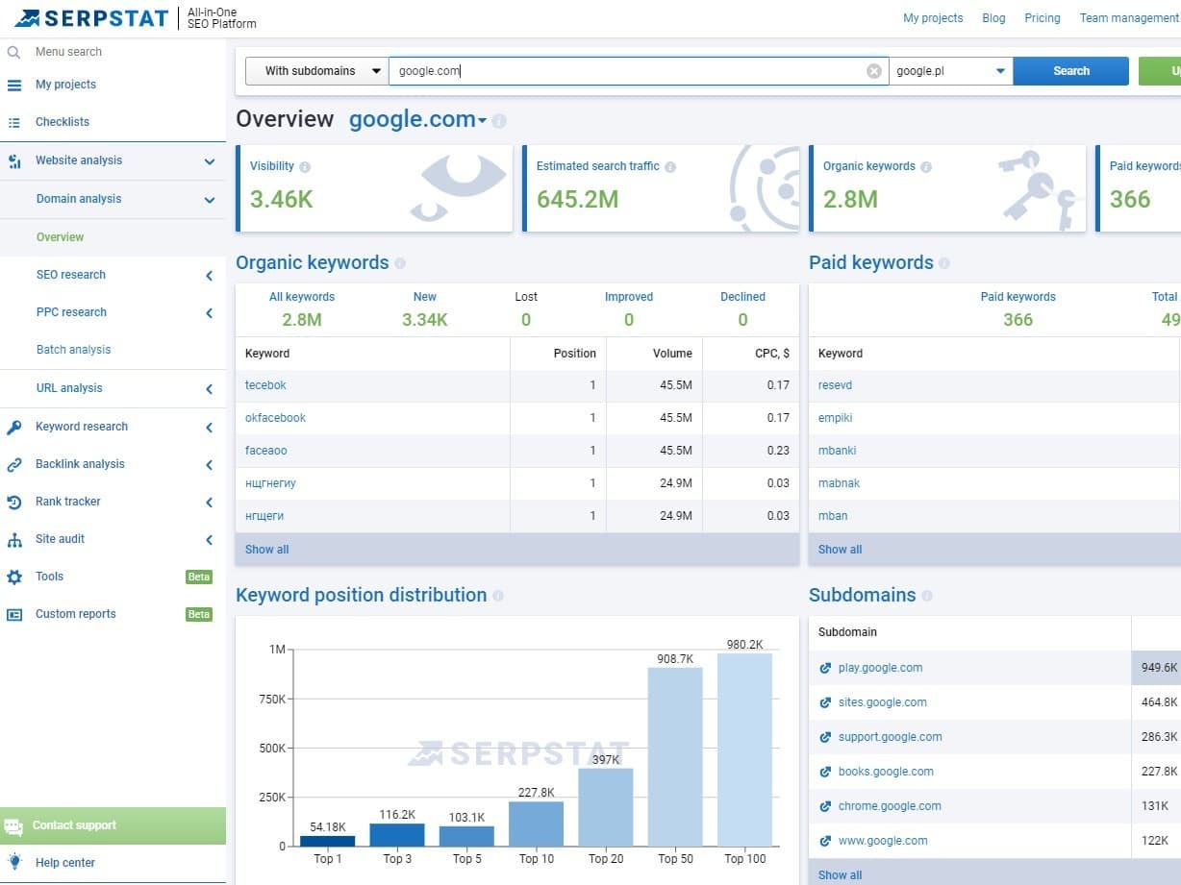The height and width of the screenshot is (885, 1181).
Task: Click the Custom reports sidebar icon
Action: click(x=15, y=613)
